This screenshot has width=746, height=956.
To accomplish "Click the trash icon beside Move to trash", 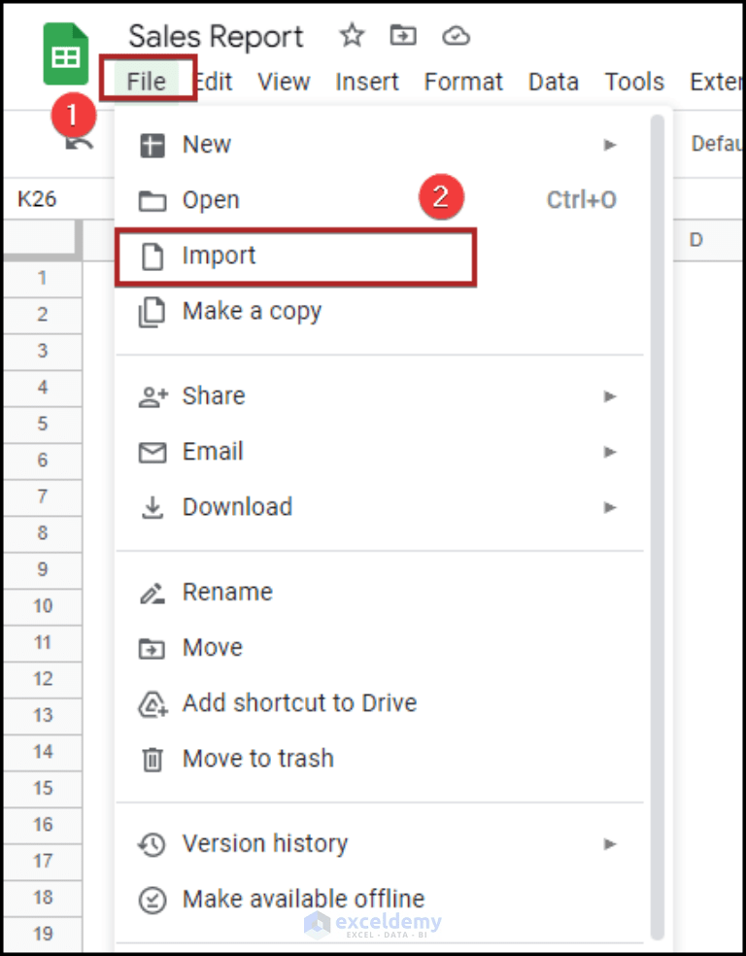I will pyautogui.click(x=153, y=759).
